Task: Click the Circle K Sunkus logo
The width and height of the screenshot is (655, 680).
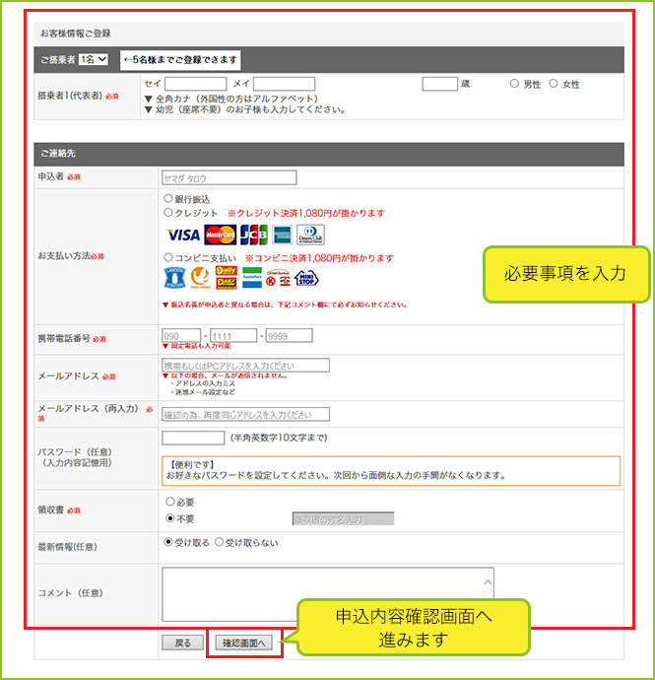Action: pos(278,278)
